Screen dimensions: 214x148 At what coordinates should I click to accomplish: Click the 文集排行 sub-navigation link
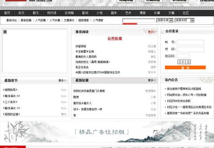coord(69,20)
